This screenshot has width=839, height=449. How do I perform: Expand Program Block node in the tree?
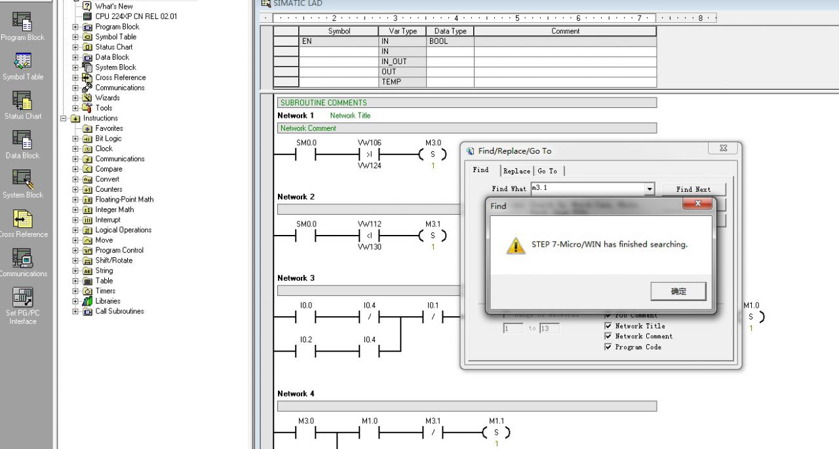[x=75, y=27]
